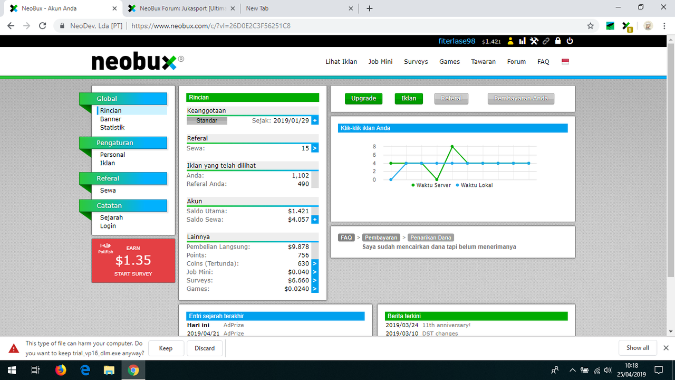
Task: Expand the Sewa referrals arrow
Action: point(315,148)
